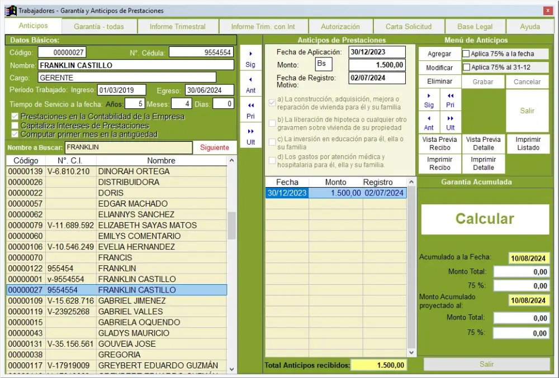
Task: Jump to last worker with Ult arrow
Action: pyautogui.click(x=250, y=136)
